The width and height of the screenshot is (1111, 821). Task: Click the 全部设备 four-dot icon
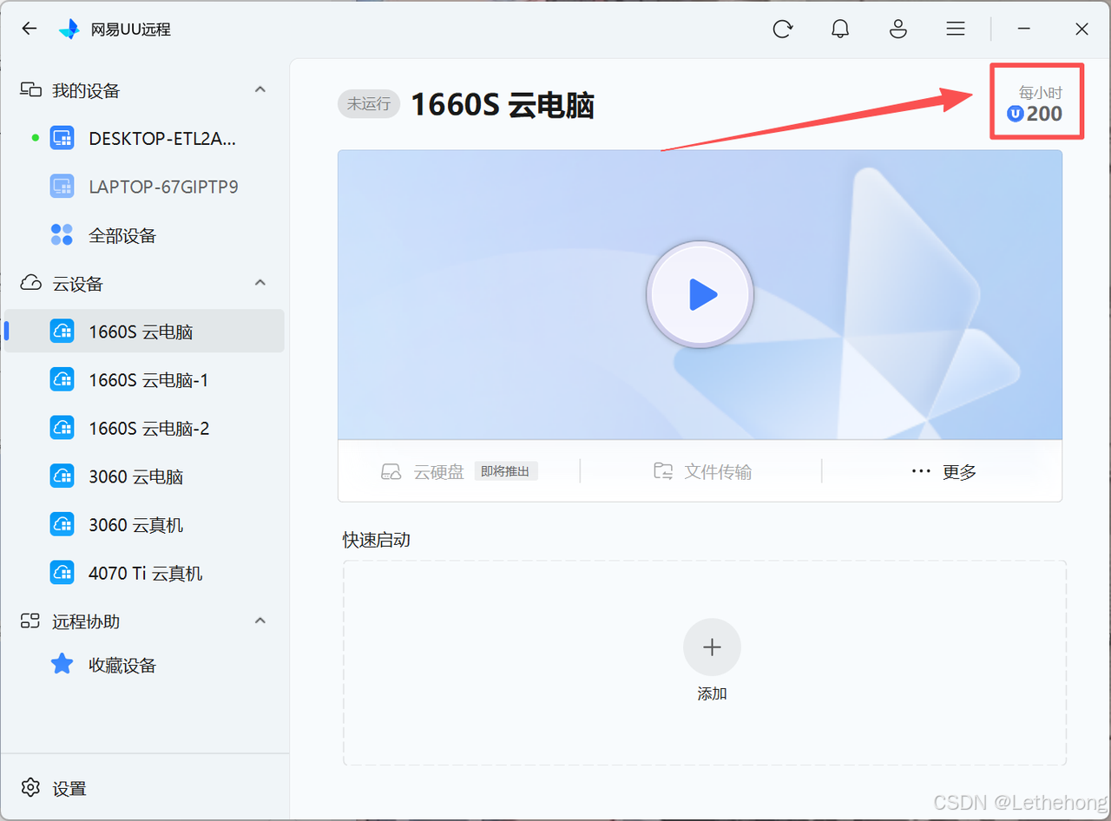pos(62,234)
